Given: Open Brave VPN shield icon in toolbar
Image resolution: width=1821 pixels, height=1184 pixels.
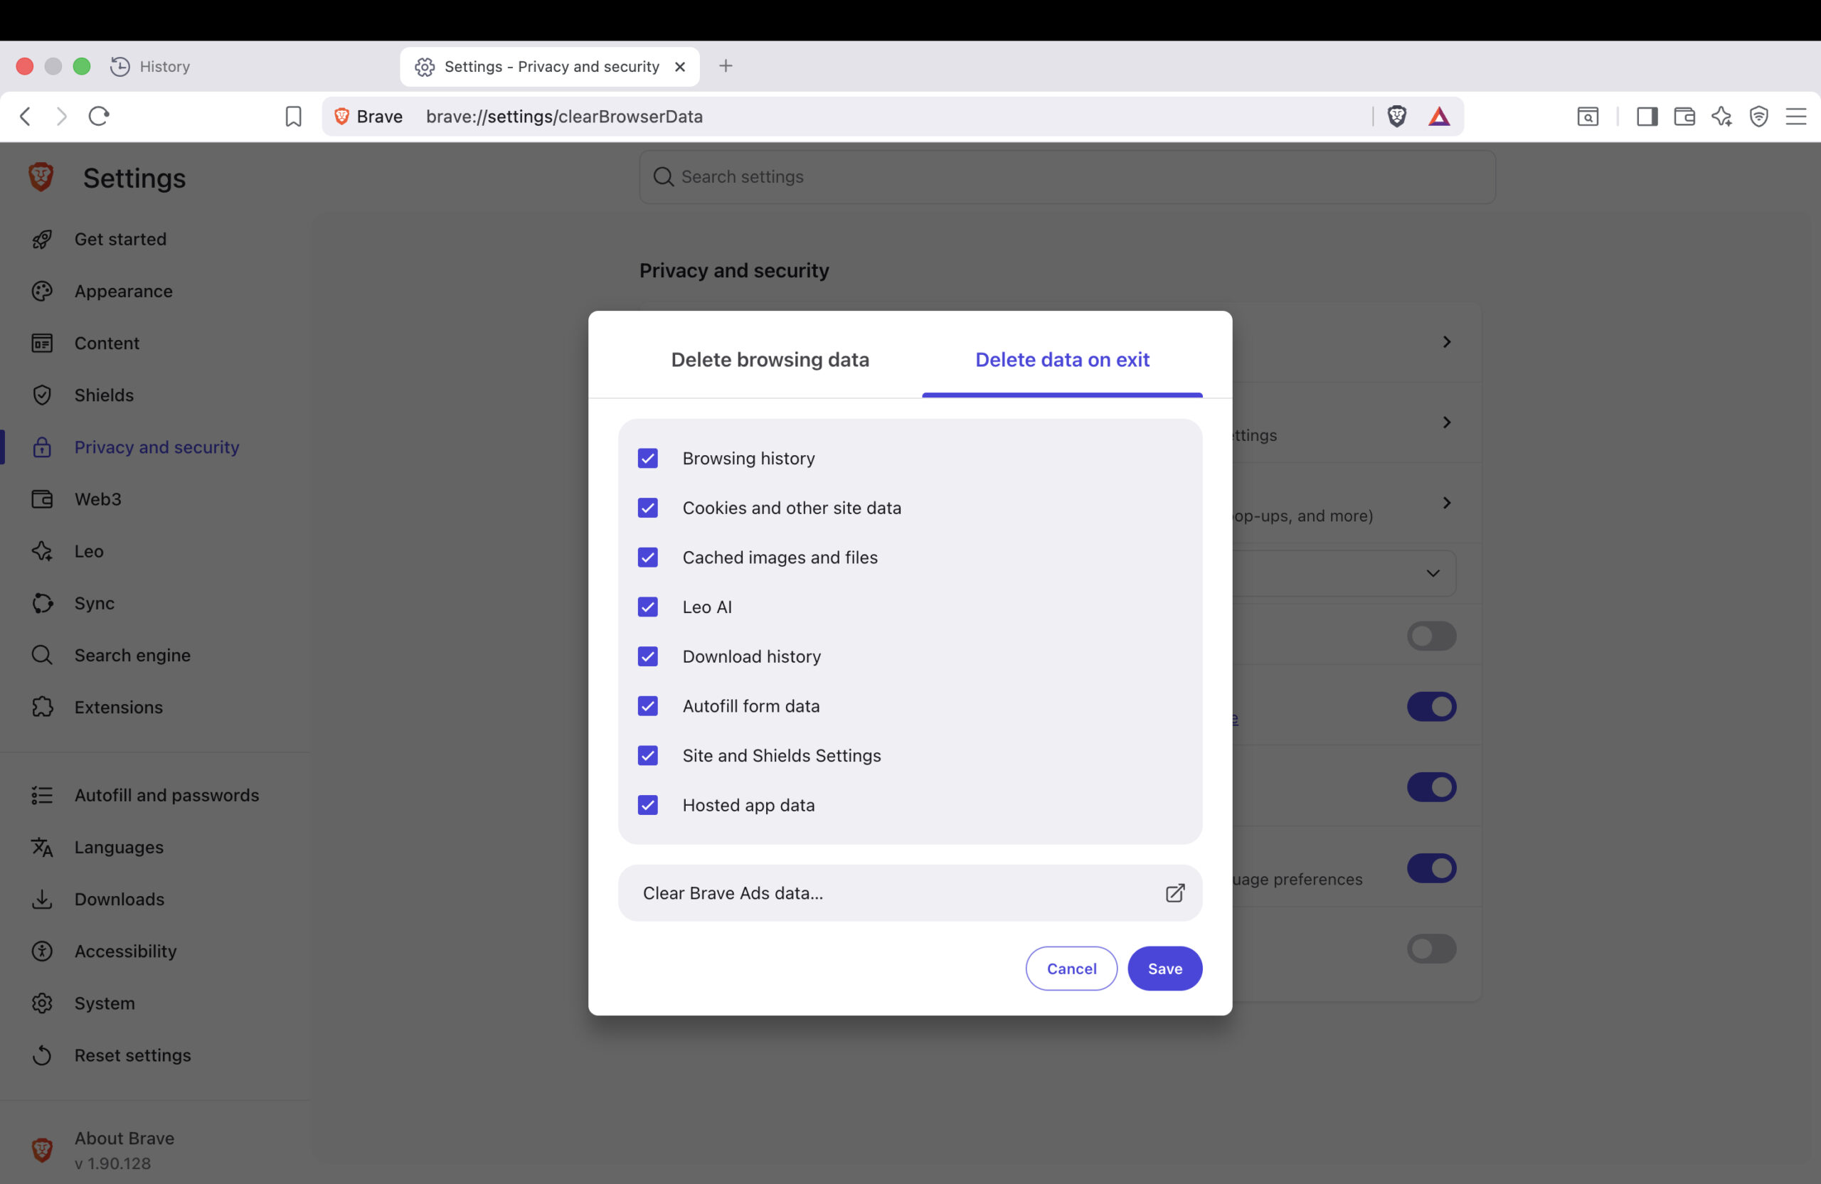Looking at the screenshot, I should (1758, 116).
